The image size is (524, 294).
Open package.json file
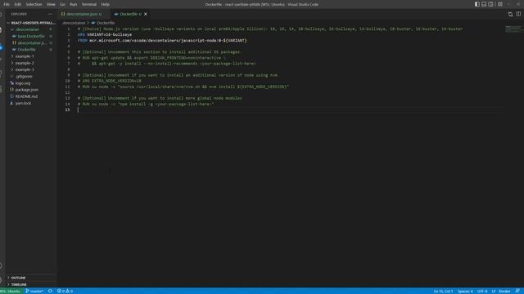click(x=31, y=90)
